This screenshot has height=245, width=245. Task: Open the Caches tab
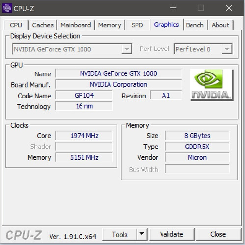[x=43, y=25]
